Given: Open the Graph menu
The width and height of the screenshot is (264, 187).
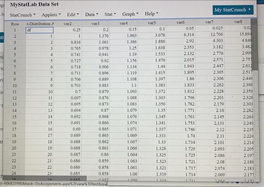Looking at the screenshot, I should pos(130,14).
